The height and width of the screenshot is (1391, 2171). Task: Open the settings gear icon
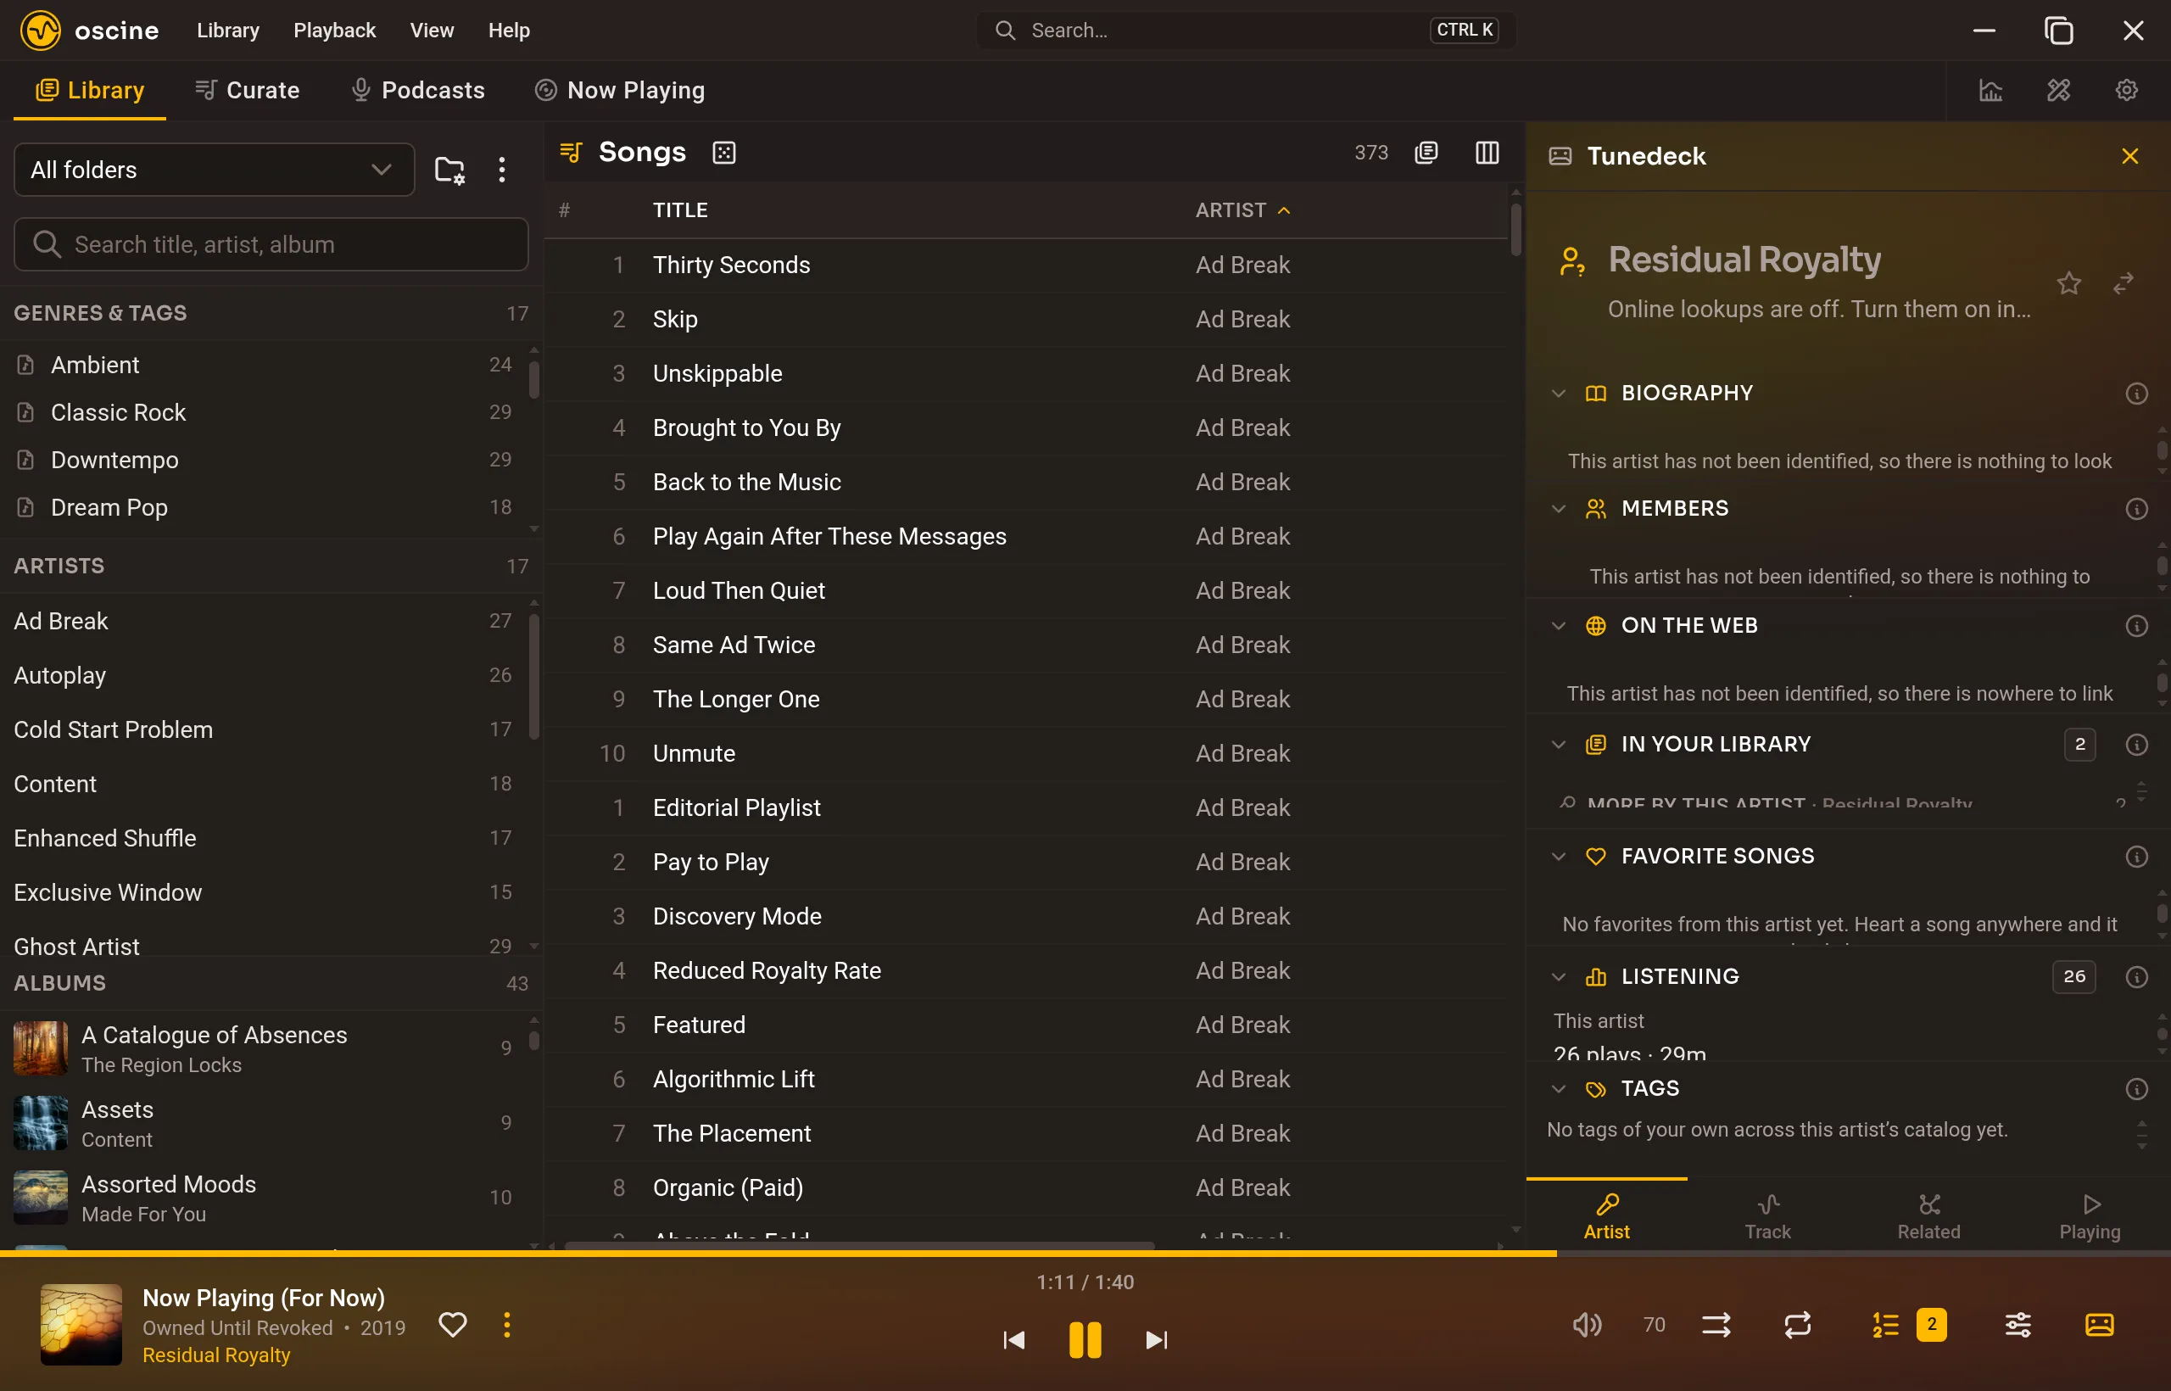point(2127,90)
